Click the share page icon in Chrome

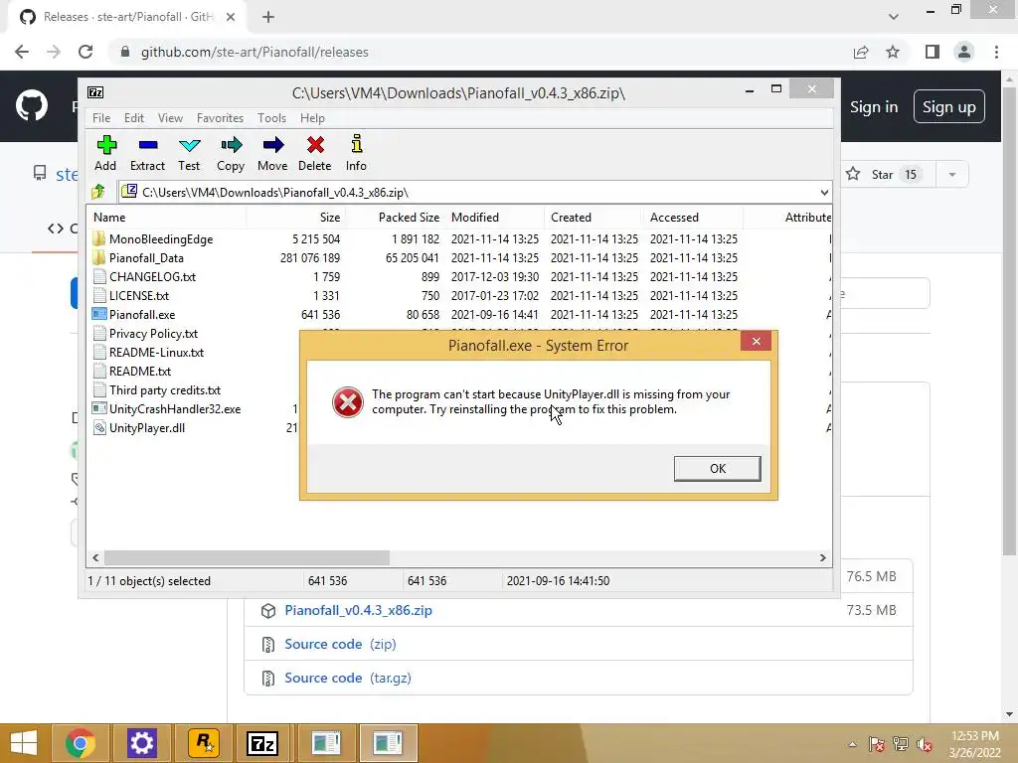tap(861, 52)
